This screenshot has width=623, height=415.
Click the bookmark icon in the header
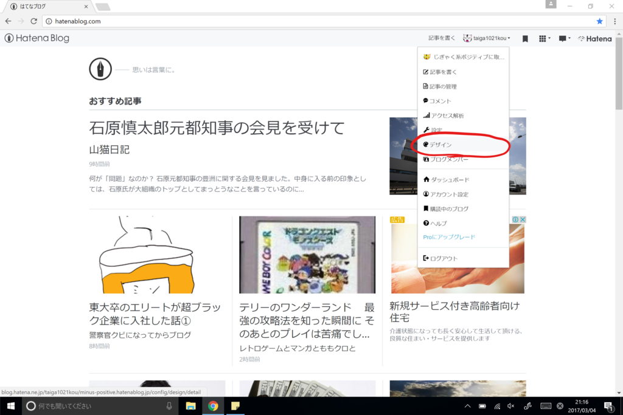[x=524, y=38]
